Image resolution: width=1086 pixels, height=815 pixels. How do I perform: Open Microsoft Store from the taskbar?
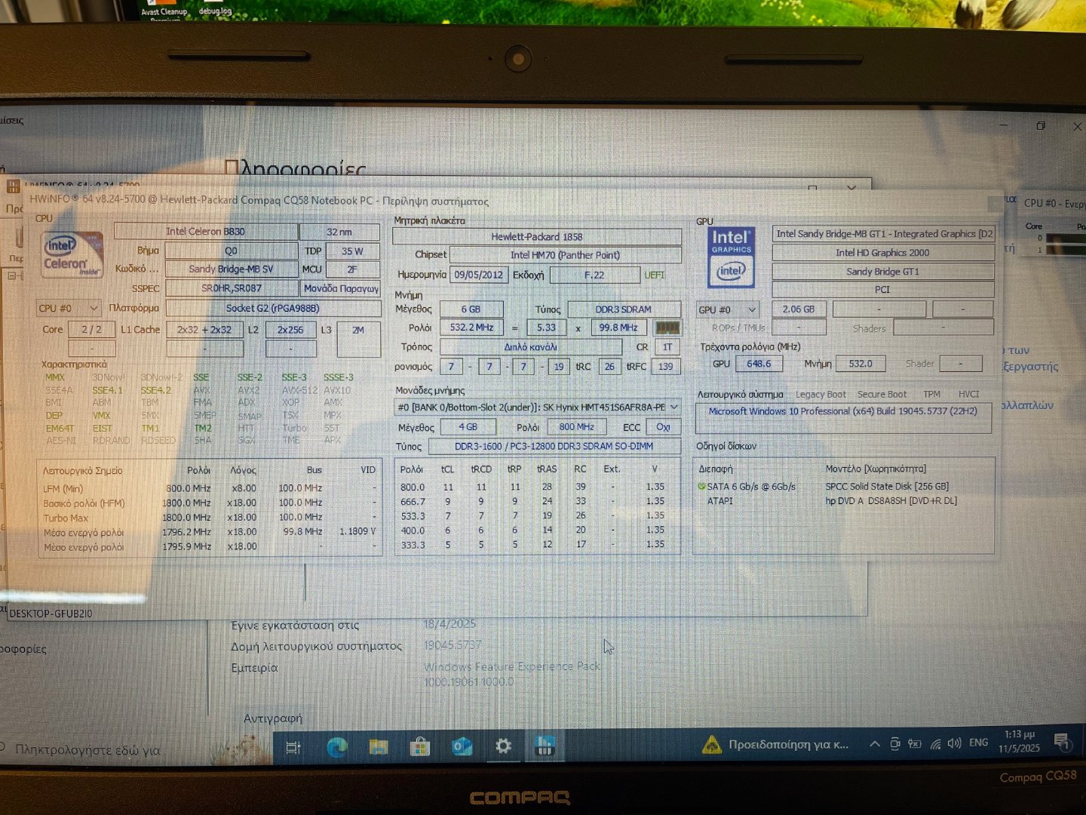[420, 747]
